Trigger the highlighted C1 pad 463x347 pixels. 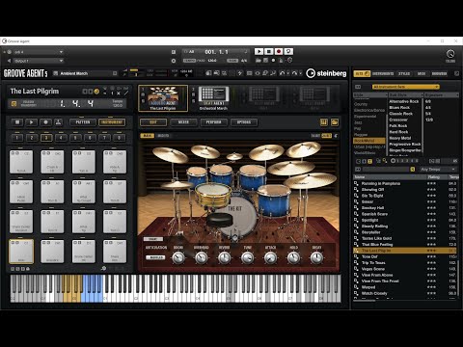click(21, 252)
